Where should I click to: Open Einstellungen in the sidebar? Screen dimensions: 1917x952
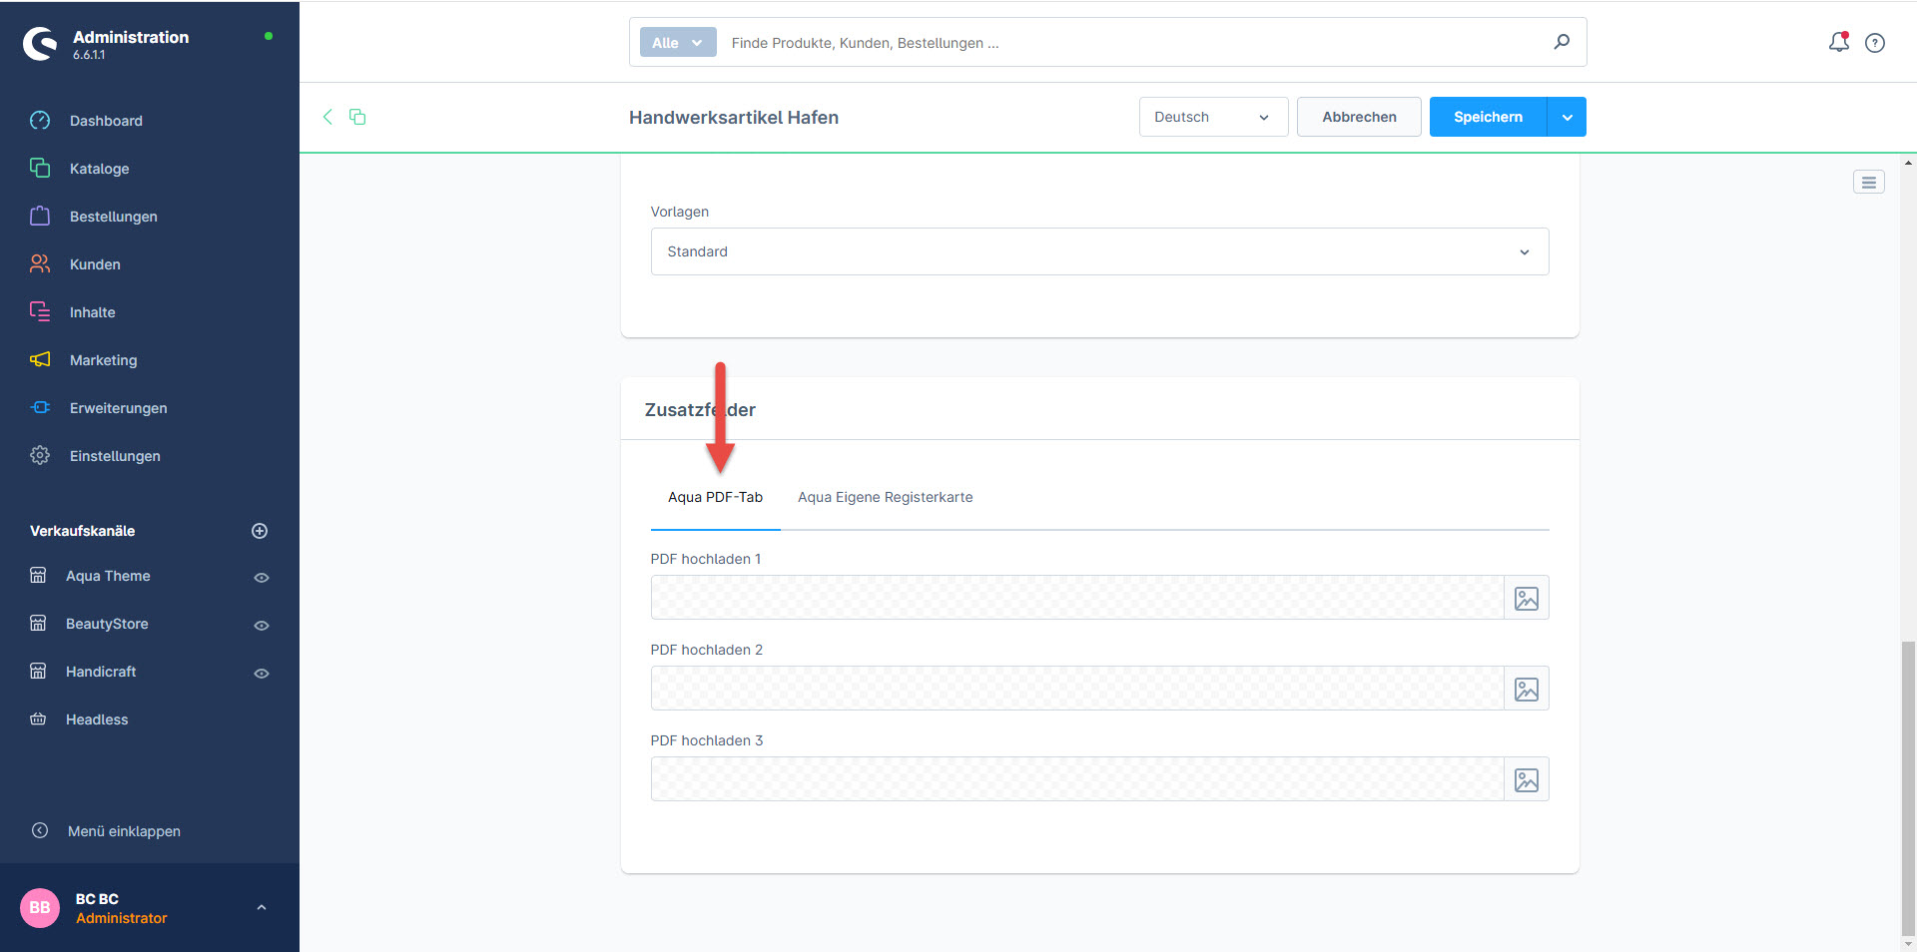pyautogui.click(x=115, y=456)
